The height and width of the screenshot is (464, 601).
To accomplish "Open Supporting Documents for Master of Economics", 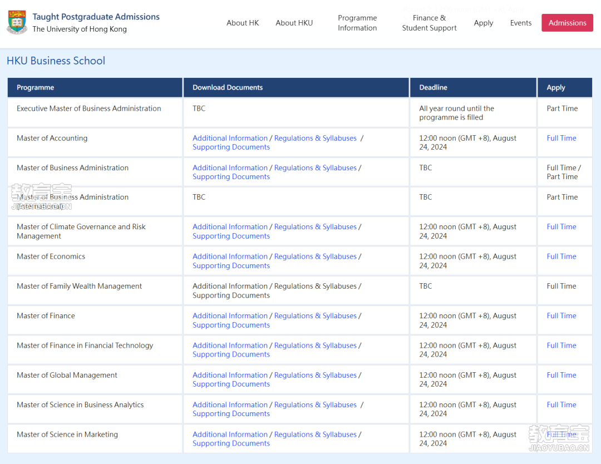I will 231,265.
